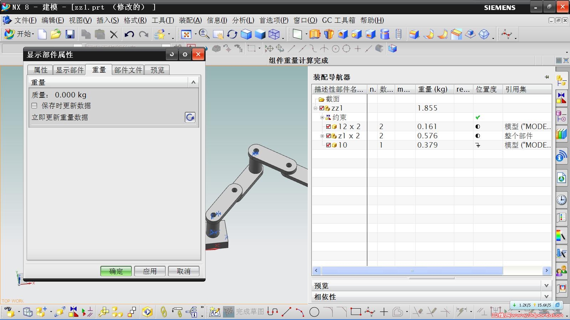Start a sketch with the plane icon

point(297,34)
